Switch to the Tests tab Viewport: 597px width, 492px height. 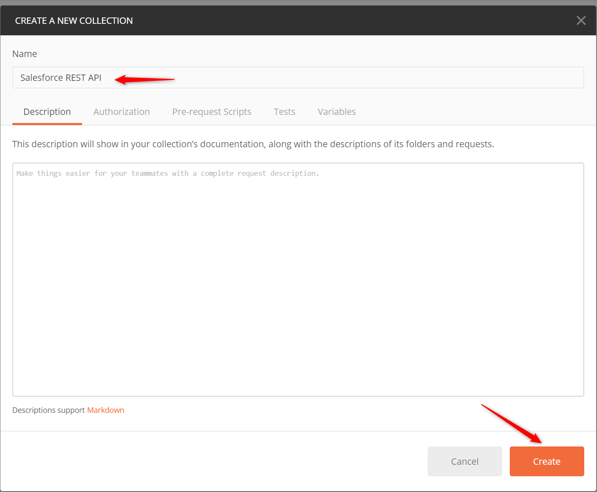point(284,112)
